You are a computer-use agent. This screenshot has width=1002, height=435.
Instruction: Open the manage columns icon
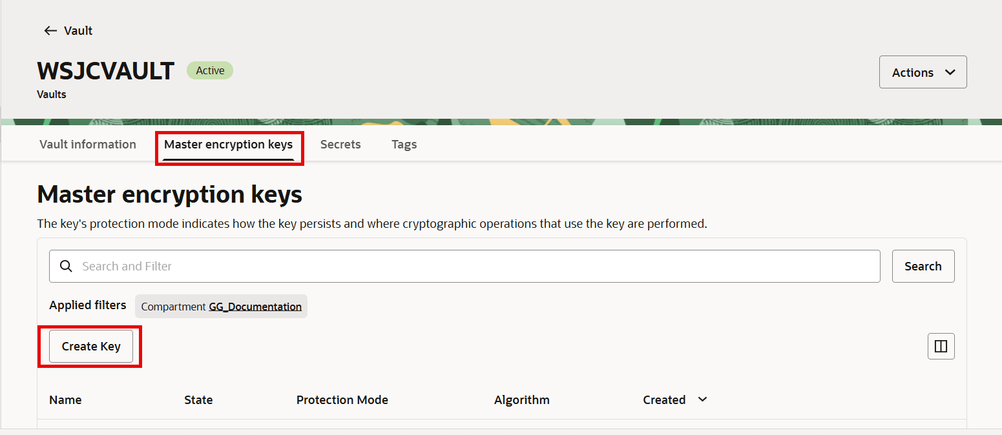(x=941, y=346)
